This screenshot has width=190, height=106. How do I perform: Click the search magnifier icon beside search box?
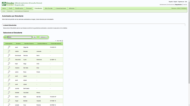pos(5,37)
